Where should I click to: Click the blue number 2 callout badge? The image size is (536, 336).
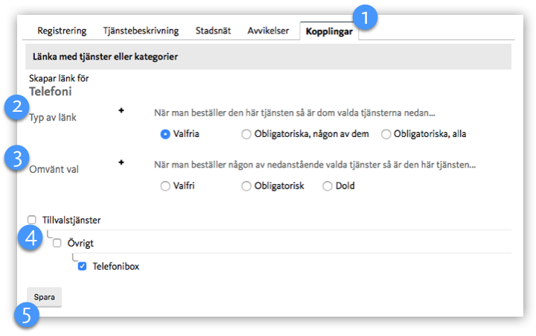click(16, 107)
